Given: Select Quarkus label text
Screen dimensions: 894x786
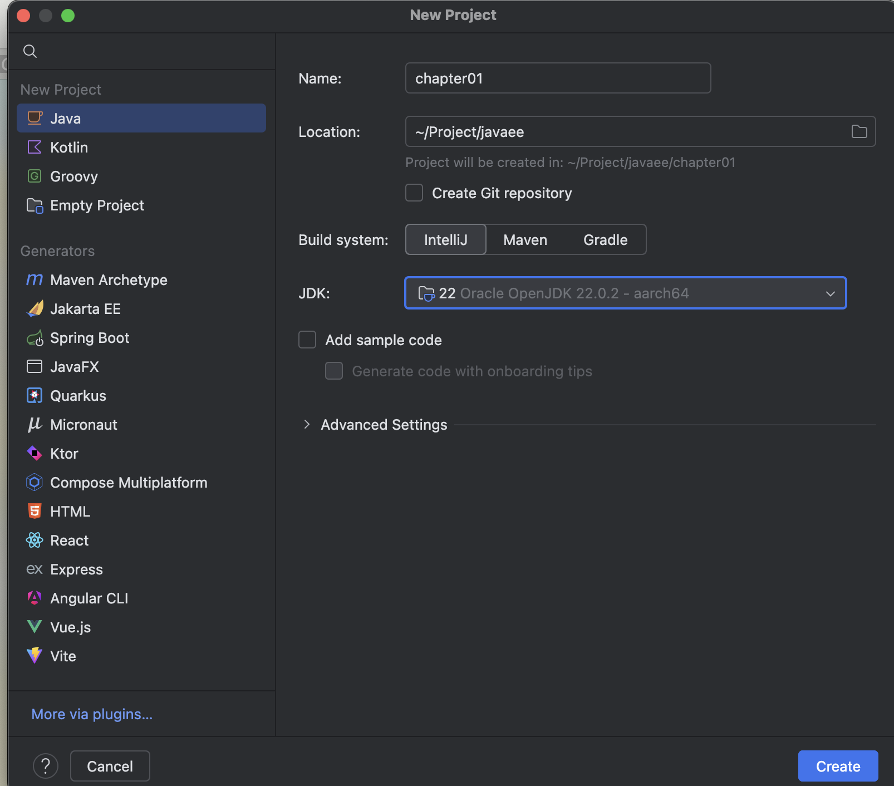Looking at the screenshot, I should point(78,395).
